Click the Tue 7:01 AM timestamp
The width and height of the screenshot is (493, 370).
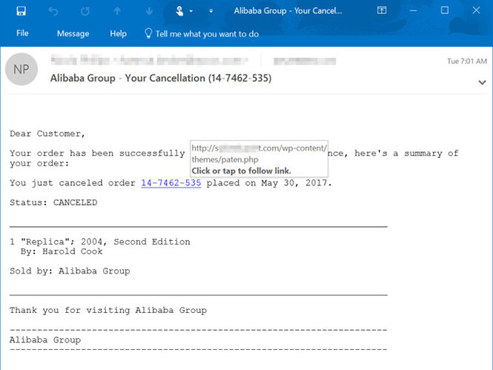[467, 62]
